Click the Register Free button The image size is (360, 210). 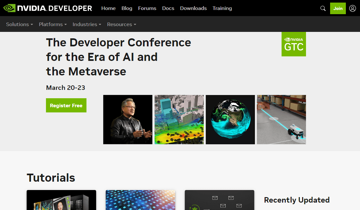[66, 105]
